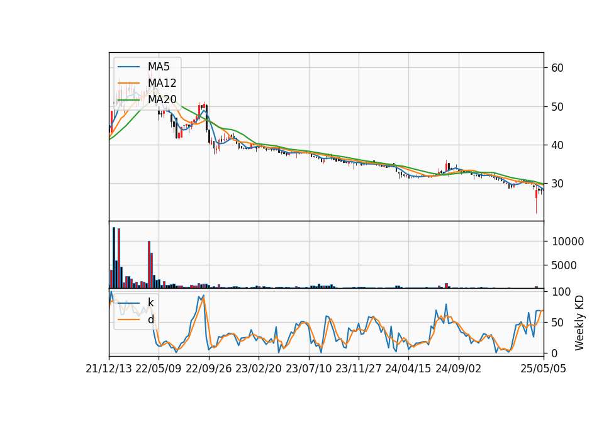Click the 23/02/20 date label

point(259,369)
